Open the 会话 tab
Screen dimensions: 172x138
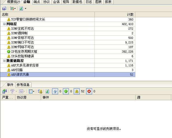point(56,2)
